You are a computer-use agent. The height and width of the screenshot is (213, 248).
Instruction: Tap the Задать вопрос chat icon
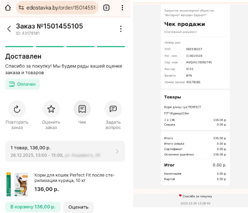coord(113,109)
